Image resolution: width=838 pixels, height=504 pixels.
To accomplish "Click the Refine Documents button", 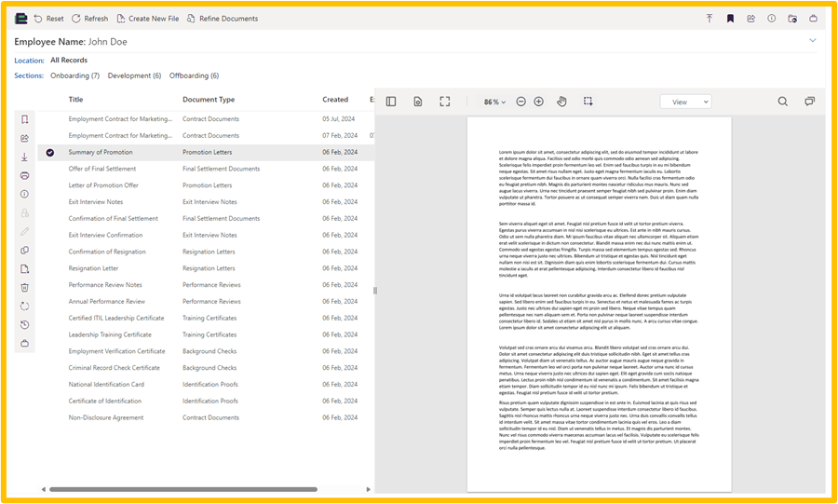I will tap(223, 19).
